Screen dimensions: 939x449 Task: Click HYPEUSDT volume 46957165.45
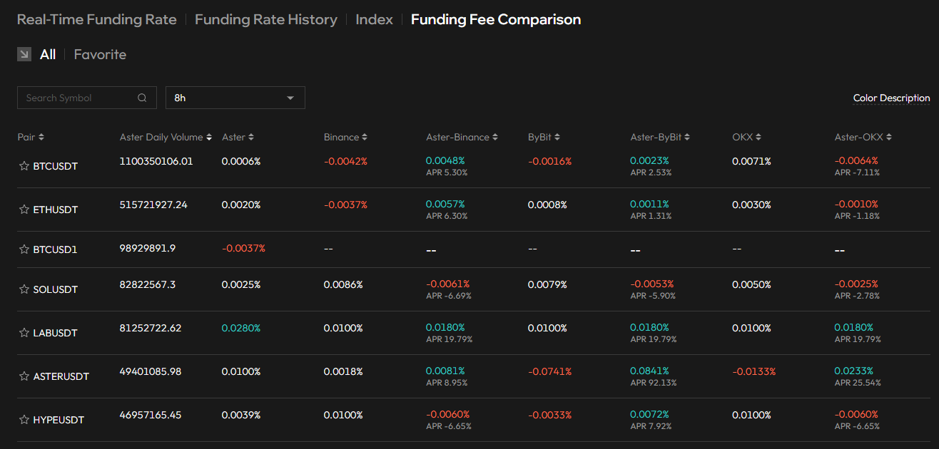[x=151, y=415]
